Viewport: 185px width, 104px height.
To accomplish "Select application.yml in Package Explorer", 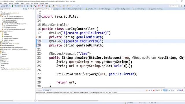I will click(8, 36).
